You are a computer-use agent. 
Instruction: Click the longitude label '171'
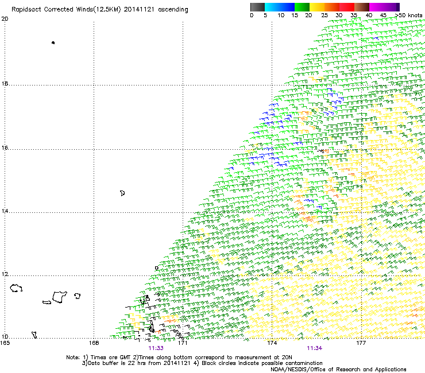[183, 343]
